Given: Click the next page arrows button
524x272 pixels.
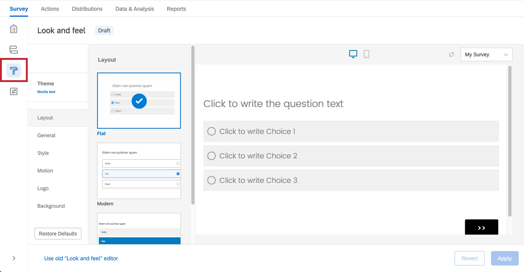Looking at the screenshot, I should [x=481, y=228].
